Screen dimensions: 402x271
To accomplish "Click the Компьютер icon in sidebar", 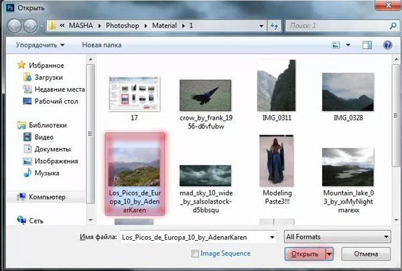I will [x=21, y=197].
